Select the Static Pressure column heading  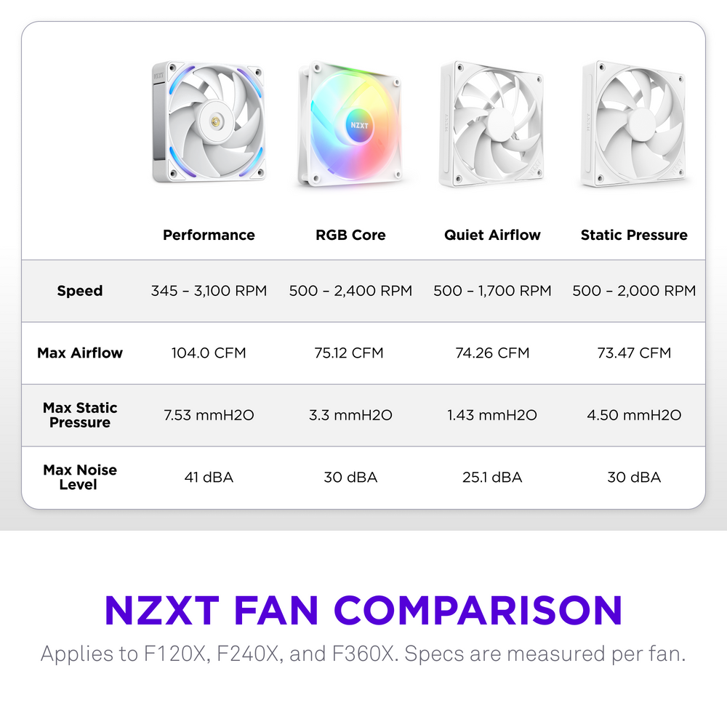(x=634, y=235)
